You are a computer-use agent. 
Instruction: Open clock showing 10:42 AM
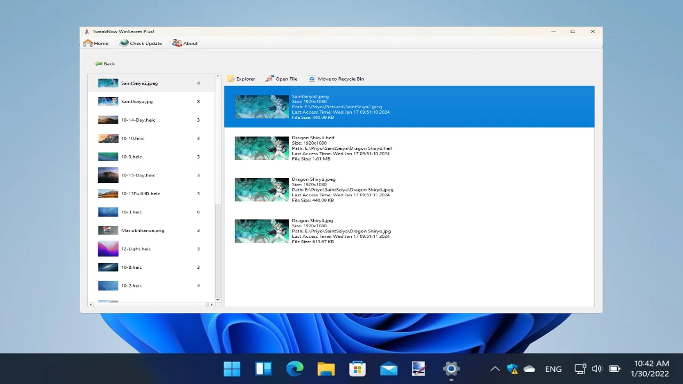click(x=650, y=369)
